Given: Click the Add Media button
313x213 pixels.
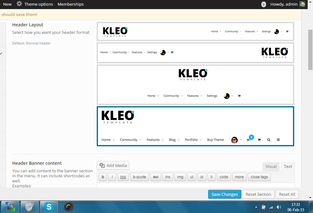Looking at the screenshot, I should pyautogui.click(x=113, y=165).
